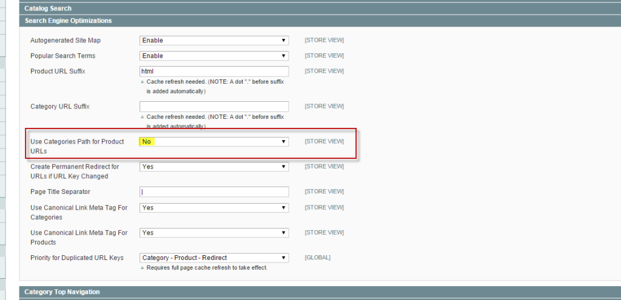621x300 pixels.
Task: Expand the Category Top Navigation section
Action: click(320, 292)
